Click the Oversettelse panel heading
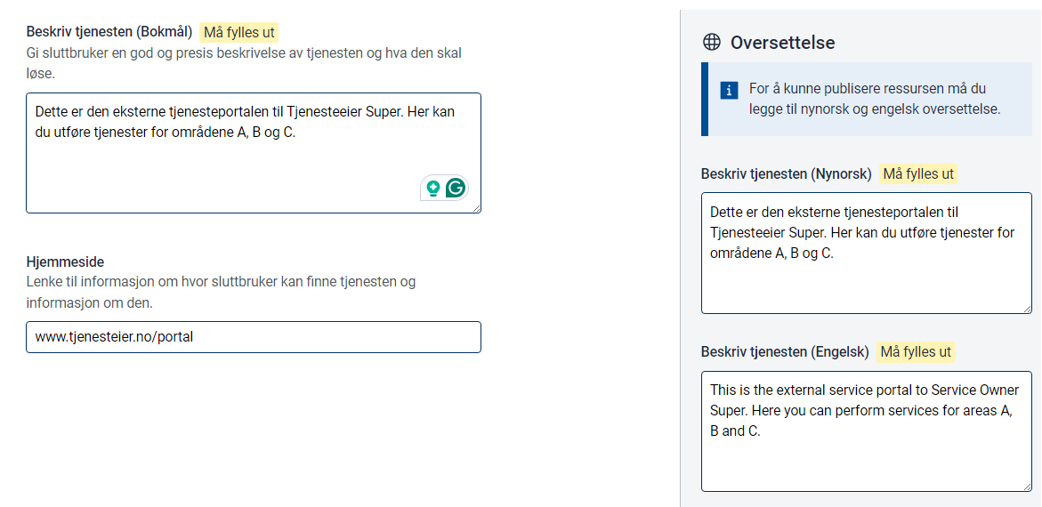 pyautogui.click(x=782, y=42)
